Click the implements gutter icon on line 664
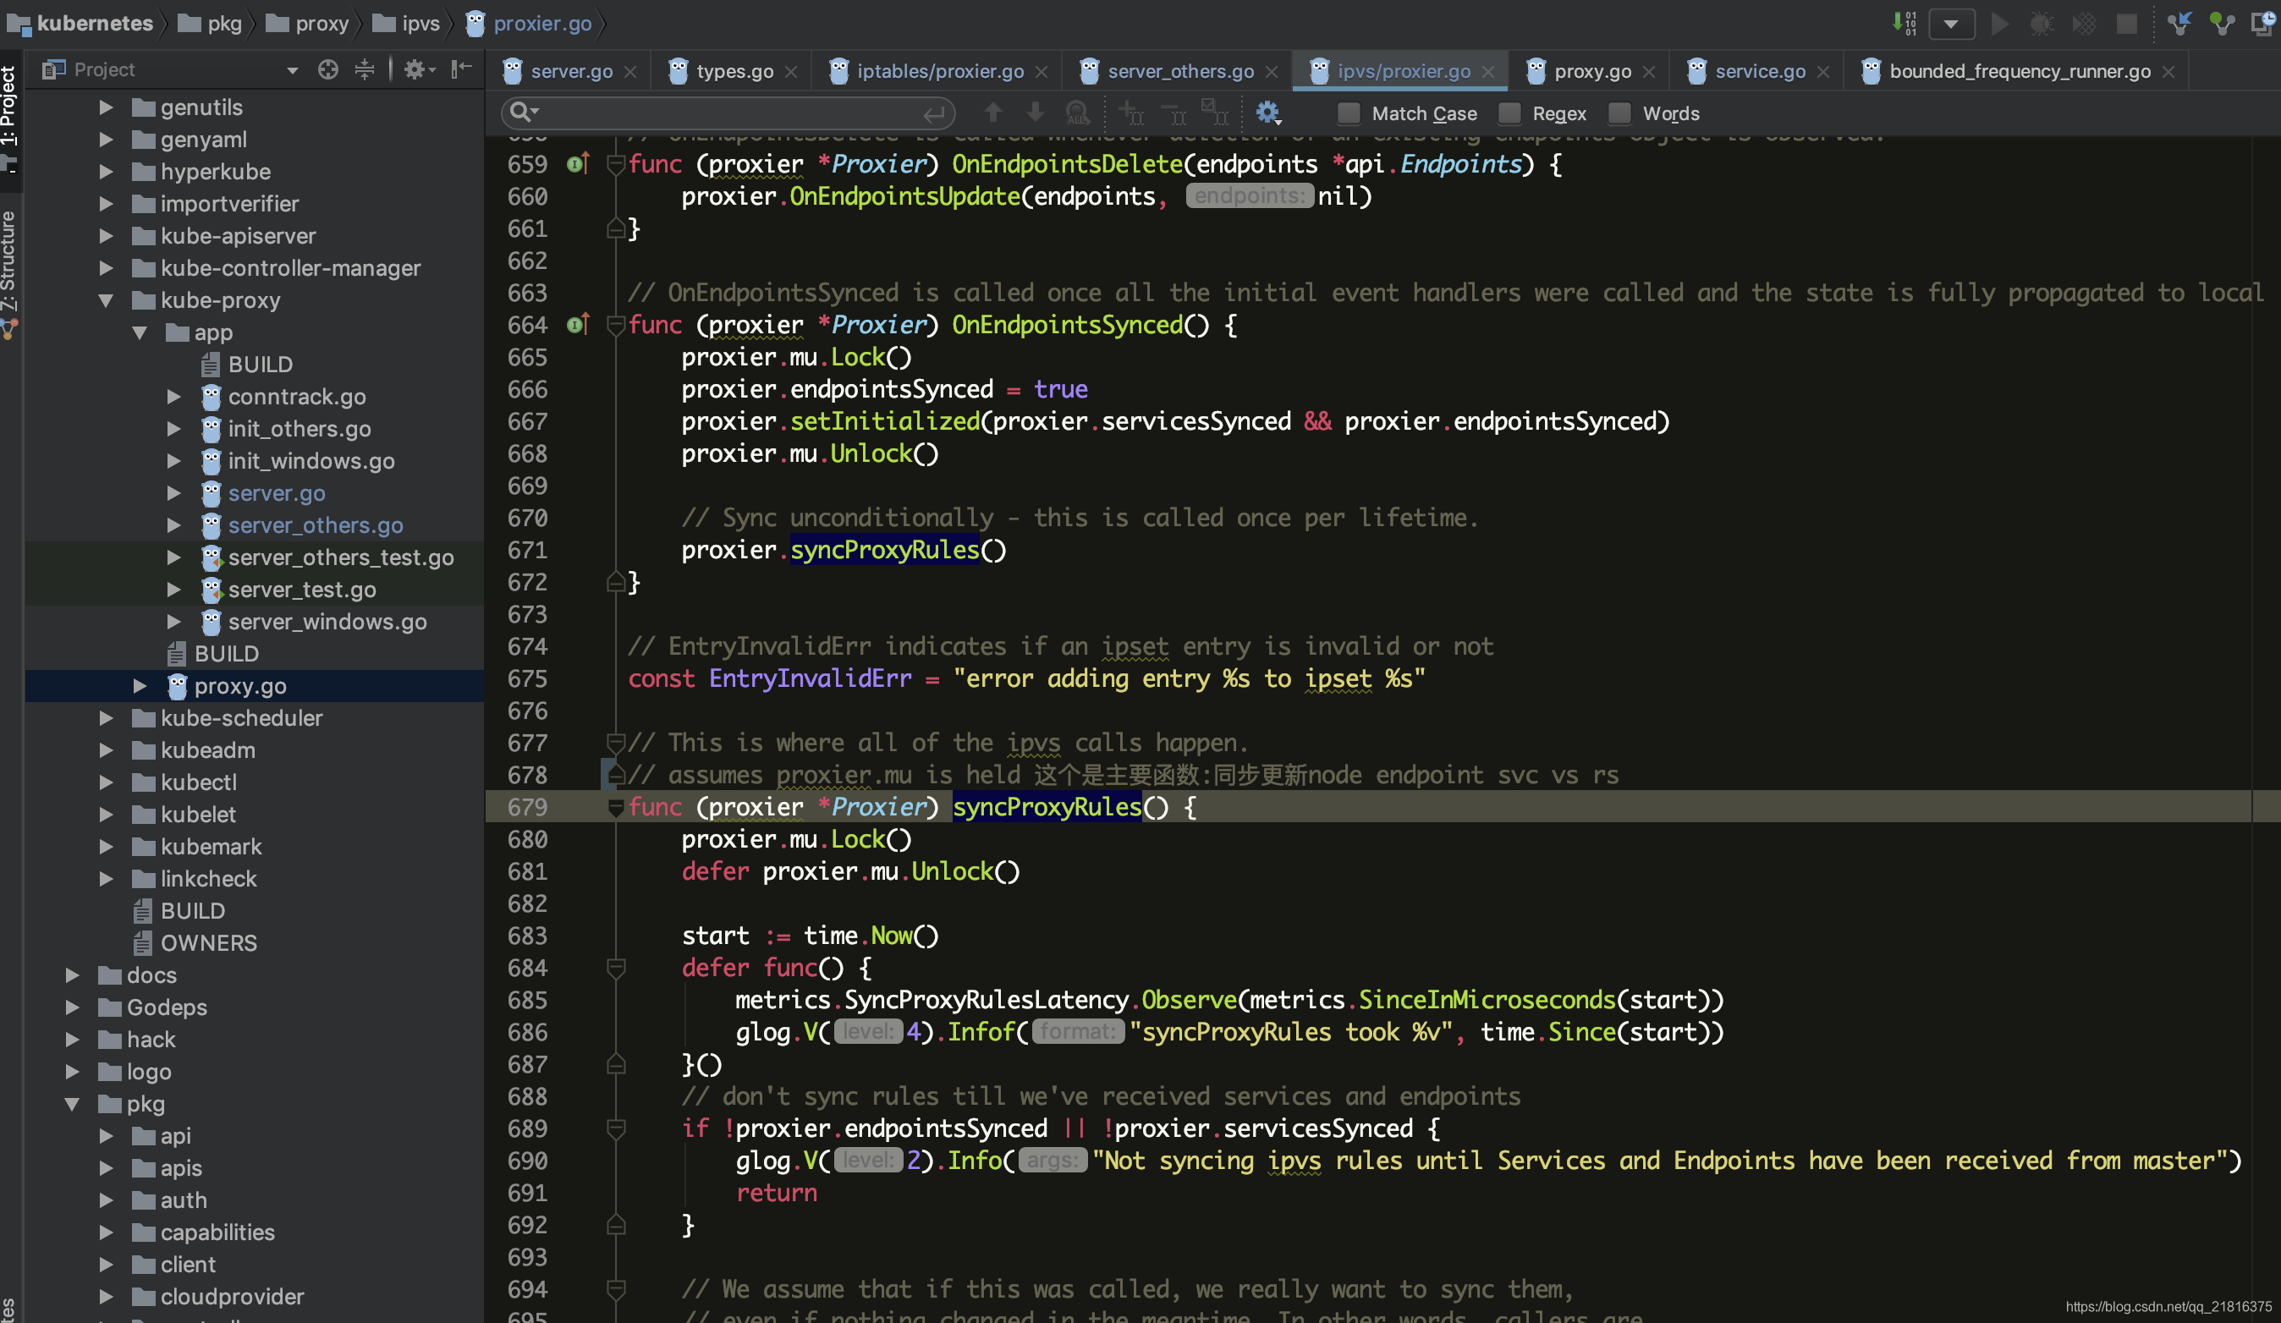Viewport: 2281px width, 1323px height. point(578,325)
